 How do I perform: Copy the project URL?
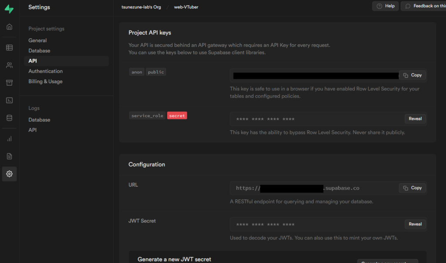click(412, 188)
